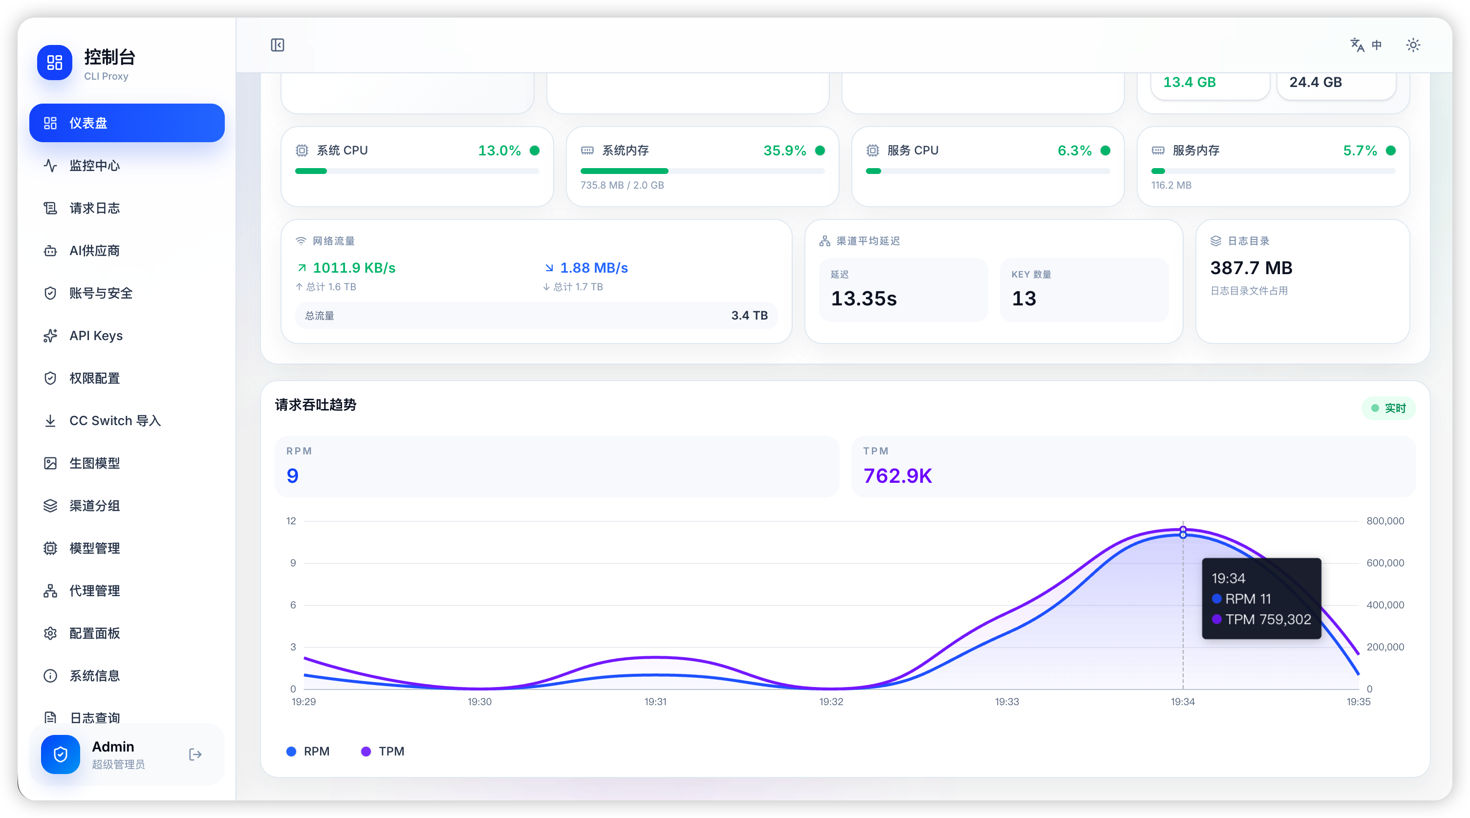Toggle light theme with the sun icon
Image resolution: width=1470 pixels, height=818 pixels.
(x=1413, y=45)
